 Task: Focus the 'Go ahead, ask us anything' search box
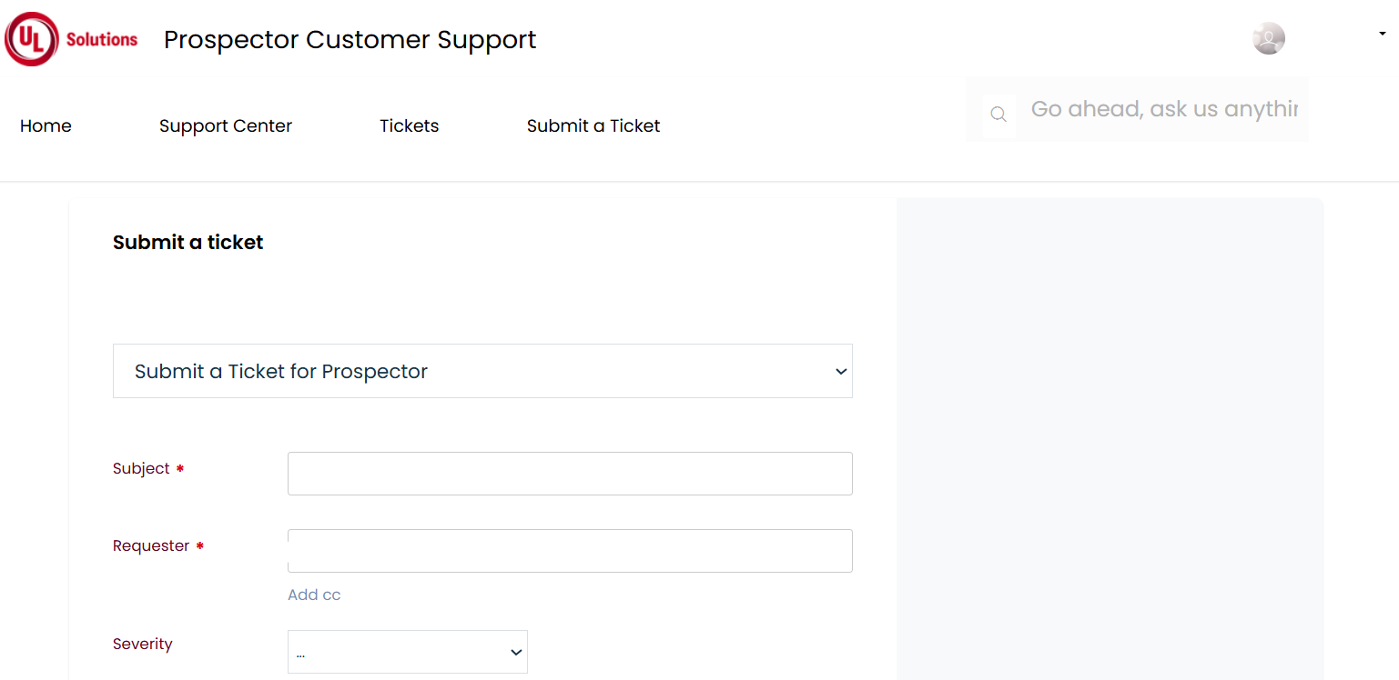(1163, 109)
